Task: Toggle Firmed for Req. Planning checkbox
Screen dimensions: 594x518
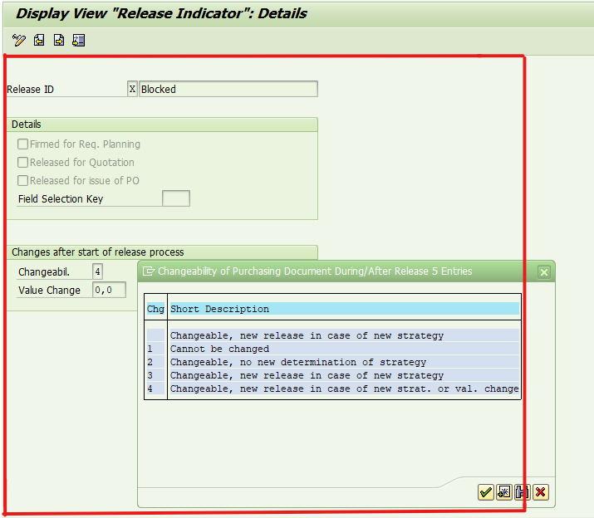Action: pos(23,144)
